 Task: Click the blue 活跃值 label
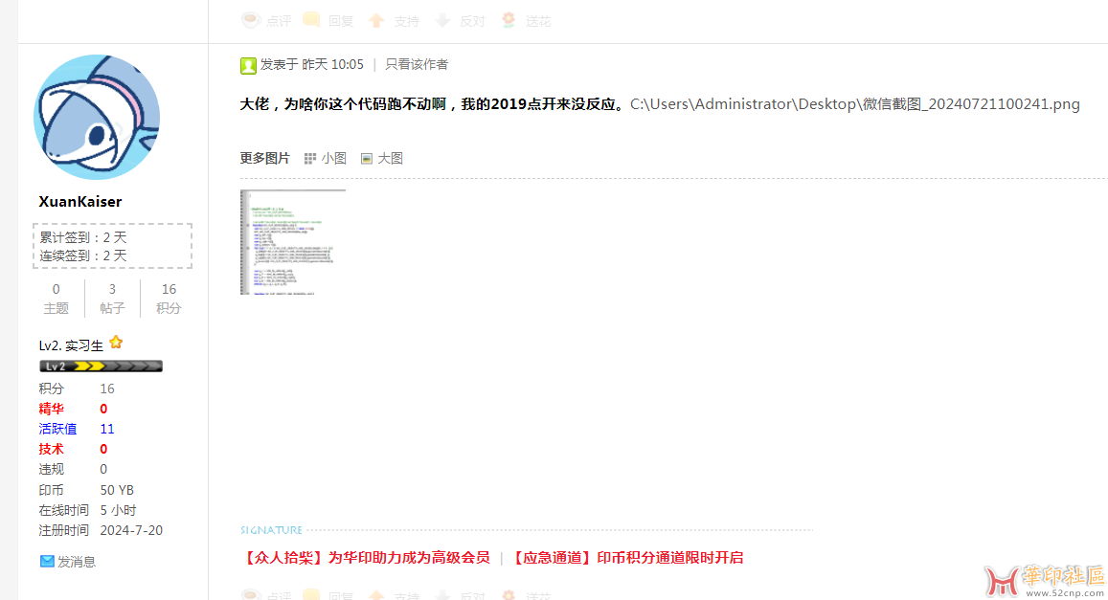[x=57, y=429]
